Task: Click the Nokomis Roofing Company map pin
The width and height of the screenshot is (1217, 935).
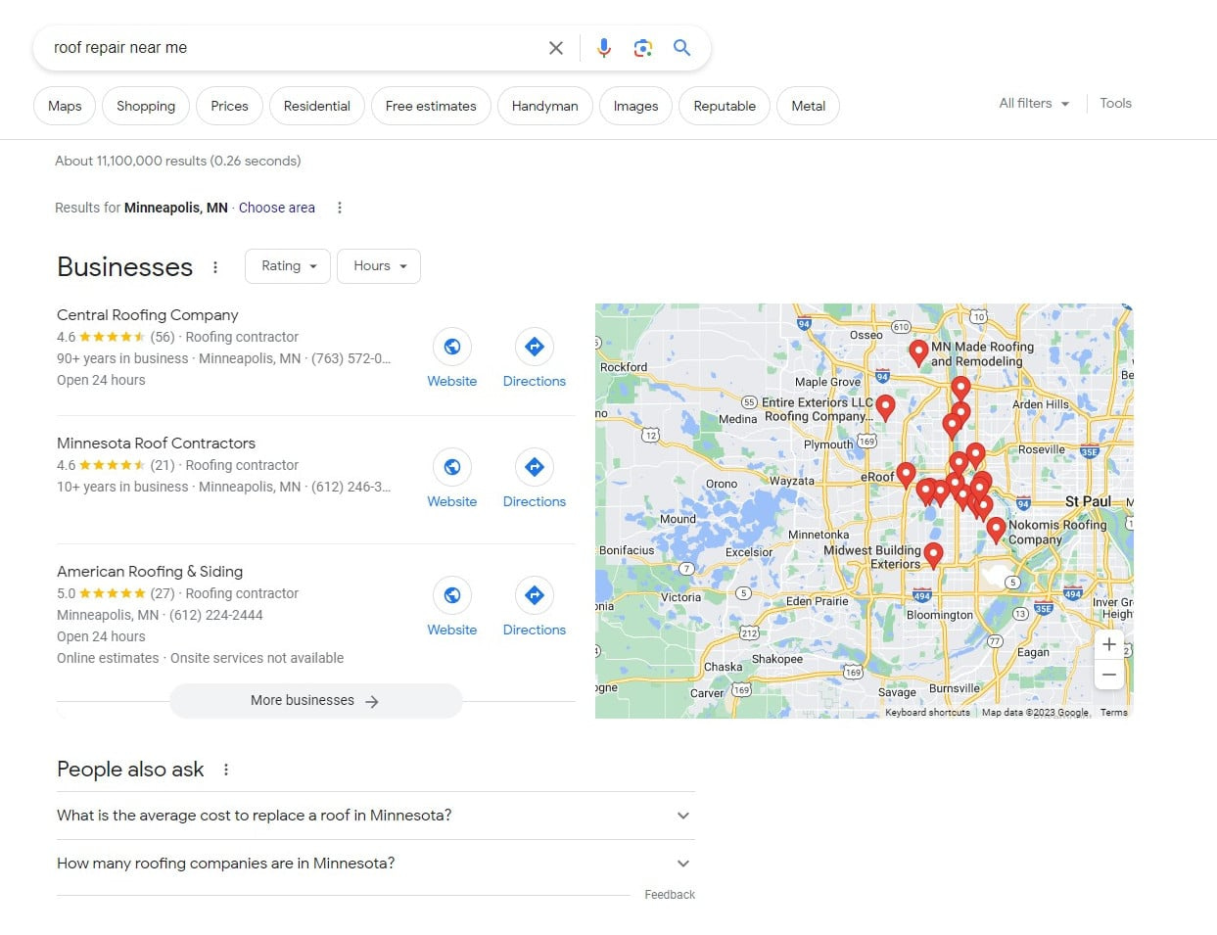Action: pos(996,529)
